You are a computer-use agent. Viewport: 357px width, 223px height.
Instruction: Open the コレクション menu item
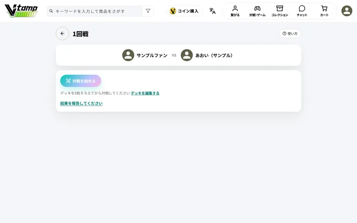[x=279, y=11]
